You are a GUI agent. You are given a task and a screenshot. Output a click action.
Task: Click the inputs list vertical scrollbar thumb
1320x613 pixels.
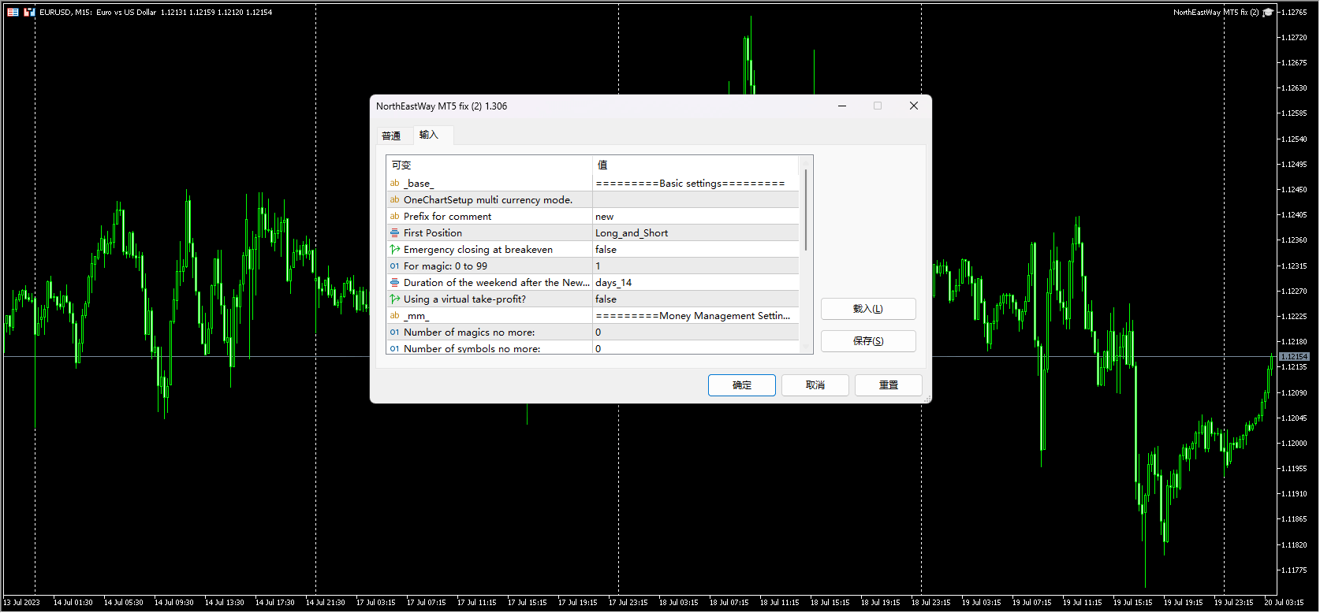805,209
